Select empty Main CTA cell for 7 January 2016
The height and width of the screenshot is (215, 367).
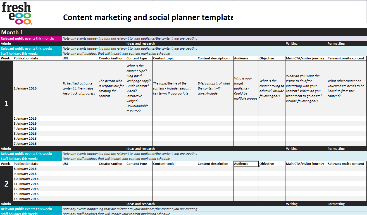(306, 144)
